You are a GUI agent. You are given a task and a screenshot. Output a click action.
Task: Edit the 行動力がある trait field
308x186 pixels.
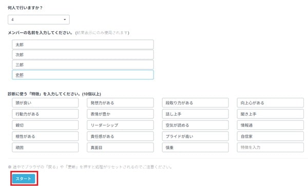[45, 114]
